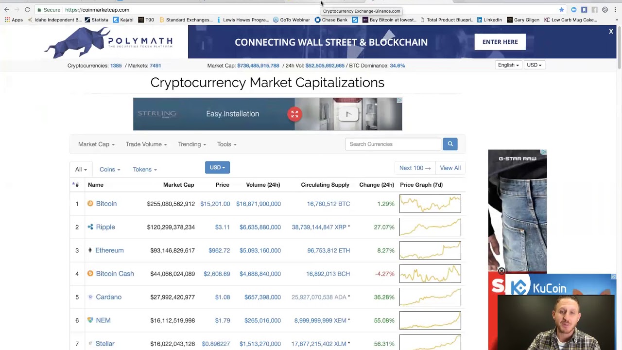This screenshot has height=350, width=622.
Task: Click the blue search magnifier button
Action: tap(450, 144)
